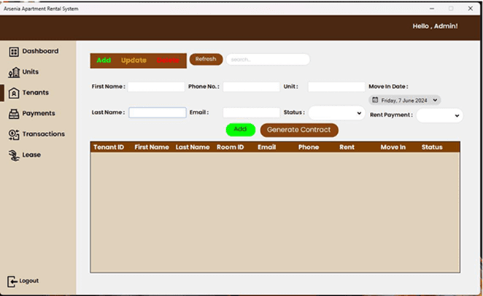
Task: Click the Status column header in table
Action: (x=432, y=147)
